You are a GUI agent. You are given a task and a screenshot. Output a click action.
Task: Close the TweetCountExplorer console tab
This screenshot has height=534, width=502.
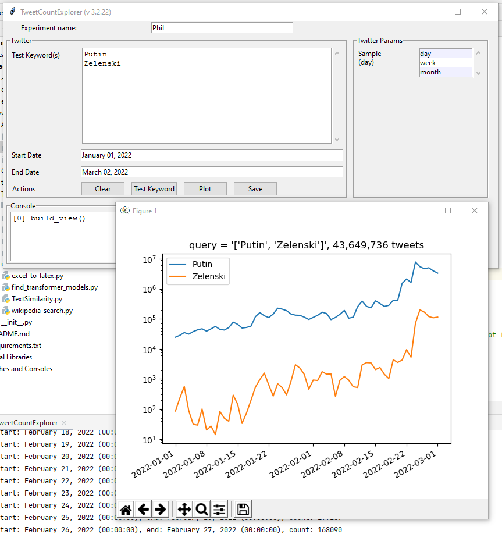tap(64, 423)
